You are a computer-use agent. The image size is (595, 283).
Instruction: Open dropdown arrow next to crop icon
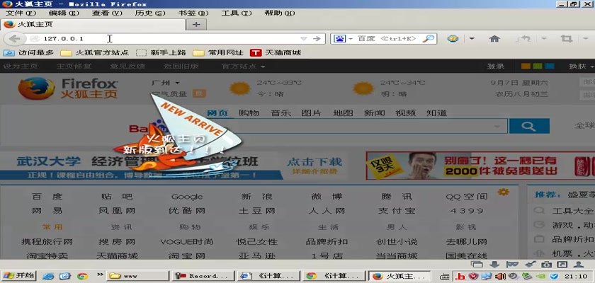pyautogui.click(x=584, y=38)
